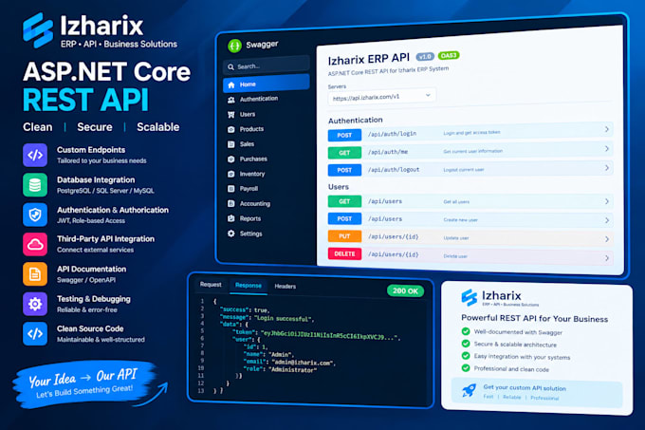Select Home in the Swagger sidebar
645x430 pixels.
tap(267, 84)
